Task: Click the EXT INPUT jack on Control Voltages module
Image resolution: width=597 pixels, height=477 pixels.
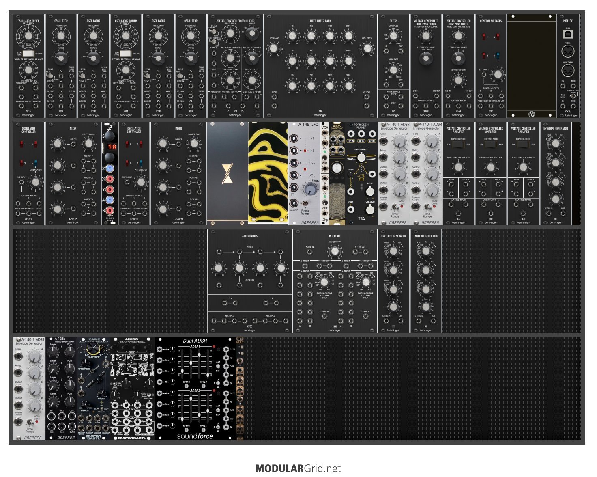Action: [484, 75]
